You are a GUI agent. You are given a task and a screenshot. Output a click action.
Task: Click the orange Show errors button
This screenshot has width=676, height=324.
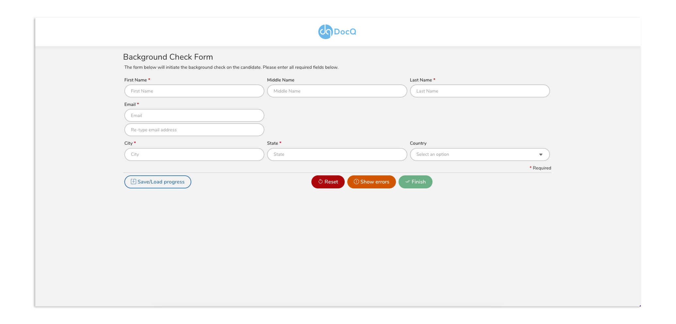click(371, 182)
